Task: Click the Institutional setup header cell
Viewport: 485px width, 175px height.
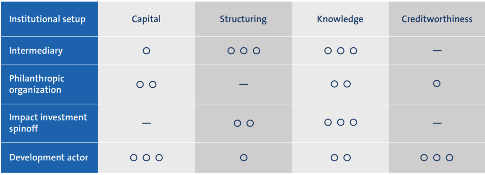Action: pyautogui.click(x=47, y=19)
